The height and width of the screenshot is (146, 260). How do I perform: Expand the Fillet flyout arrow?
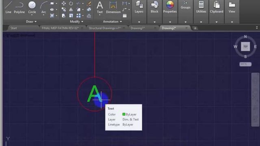(83, 10)
